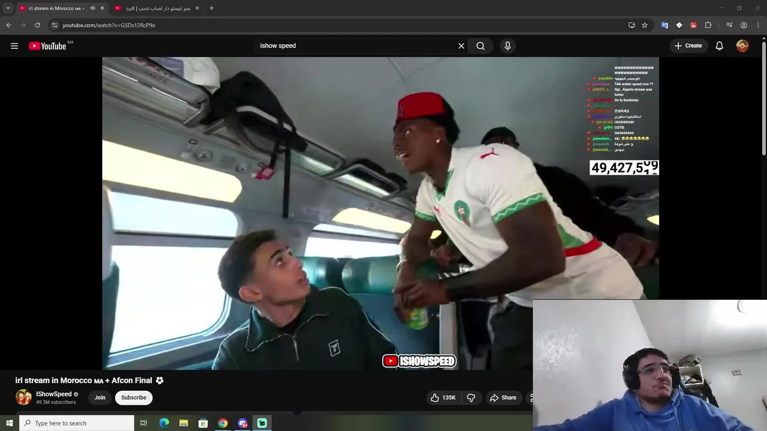This screenshot has height=431, width=767.
Task: Open the tab search dropdown arrow
Action: coord(8,8)
